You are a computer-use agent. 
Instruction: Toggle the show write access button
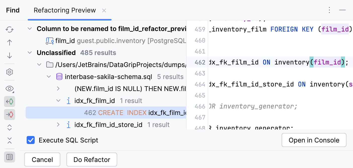point(10,114)
